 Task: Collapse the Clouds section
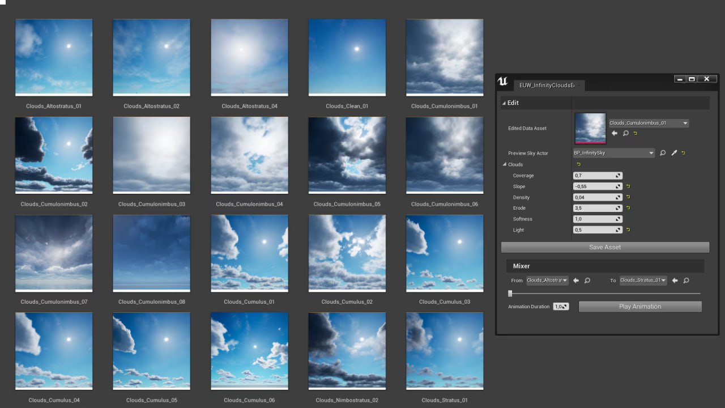coord(505,164)
